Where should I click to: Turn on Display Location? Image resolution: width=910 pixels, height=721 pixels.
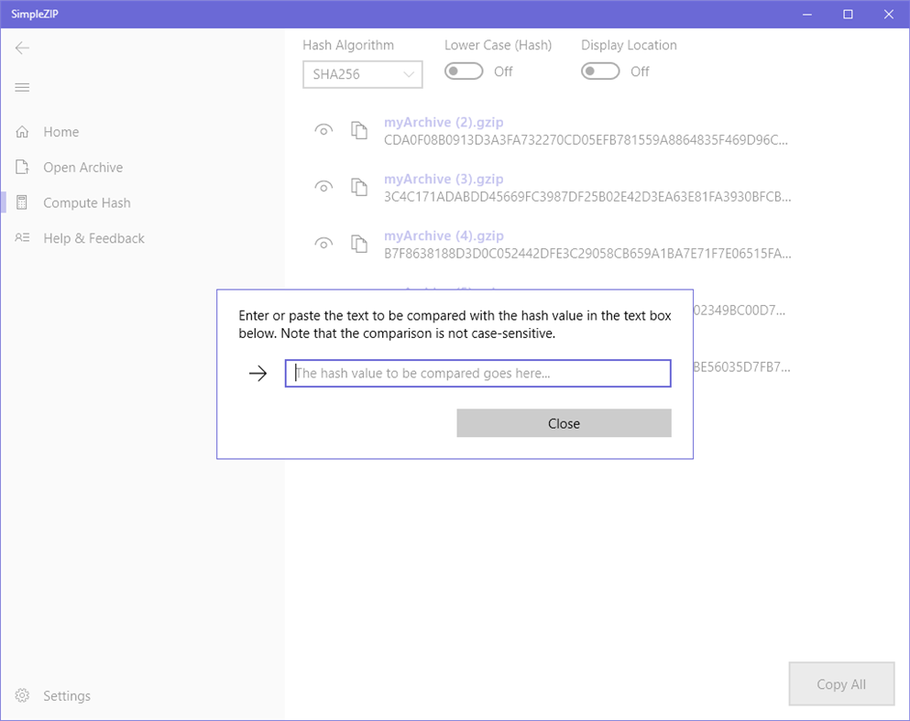pyautogui.click(x=600, y=71)
